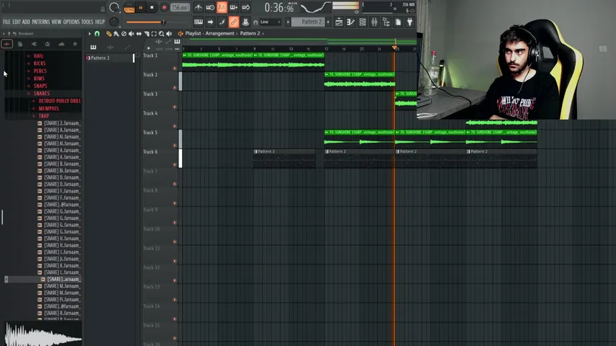
Task: Mute Track 6 with its toggle dot
Action: 175,165
